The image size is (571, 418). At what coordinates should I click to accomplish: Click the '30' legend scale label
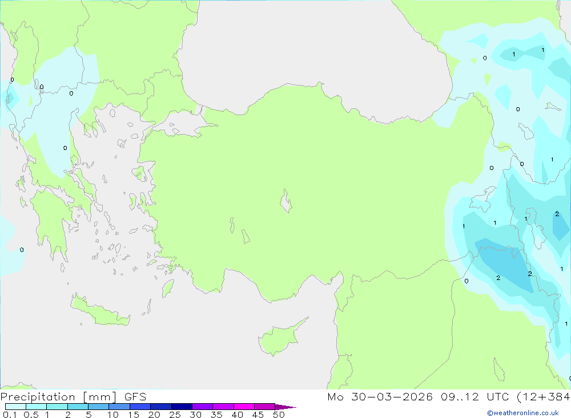click(195, 415)
